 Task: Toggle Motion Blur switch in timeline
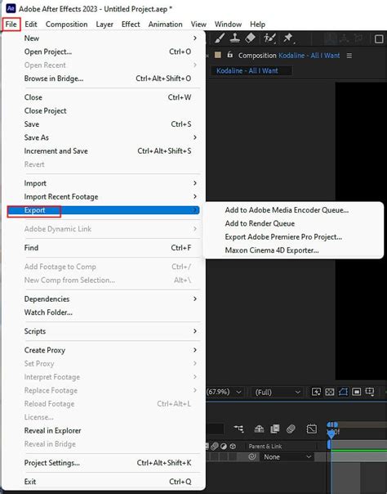point(291,429)
